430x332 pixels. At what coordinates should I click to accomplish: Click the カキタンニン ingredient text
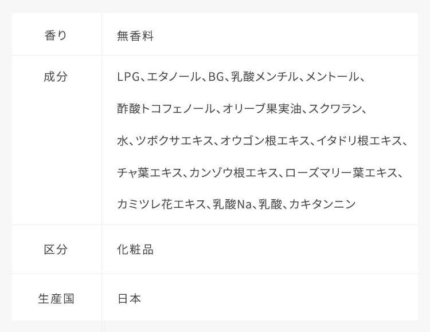(x=322, y=204)
